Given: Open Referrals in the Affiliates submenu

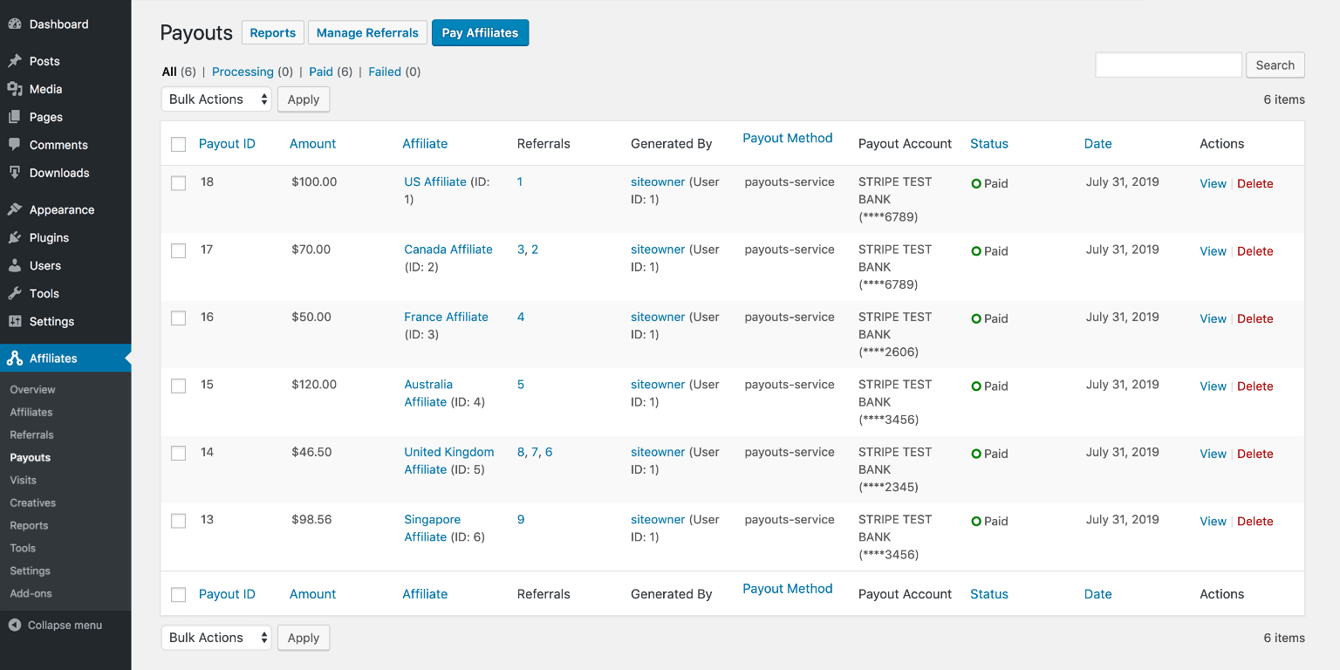Looking at the screenshot, I should (31, 434).
